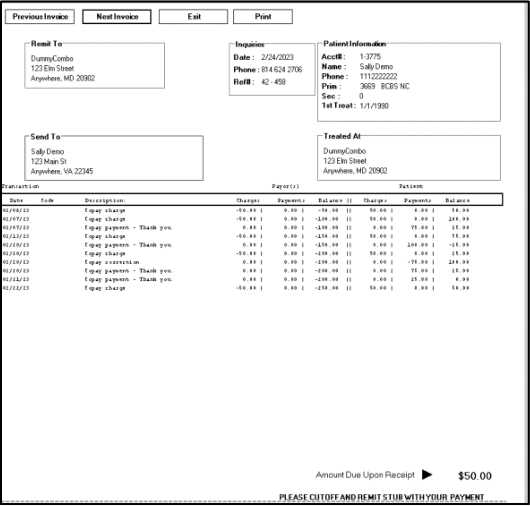This screenshot has width=530, height=506.
Task: Click the Next Invoice button
Action: (x=116, y=16)
